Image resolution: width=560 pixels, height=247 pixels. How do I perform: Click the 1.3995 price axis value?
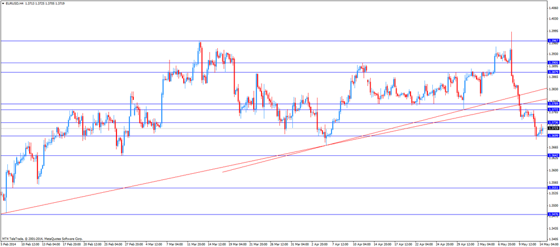pos(554,31)
